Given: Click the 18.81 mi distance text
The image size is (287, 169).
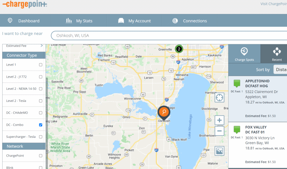Looking at the screenshot, I should pyautogui.click(x=265, y=148).
